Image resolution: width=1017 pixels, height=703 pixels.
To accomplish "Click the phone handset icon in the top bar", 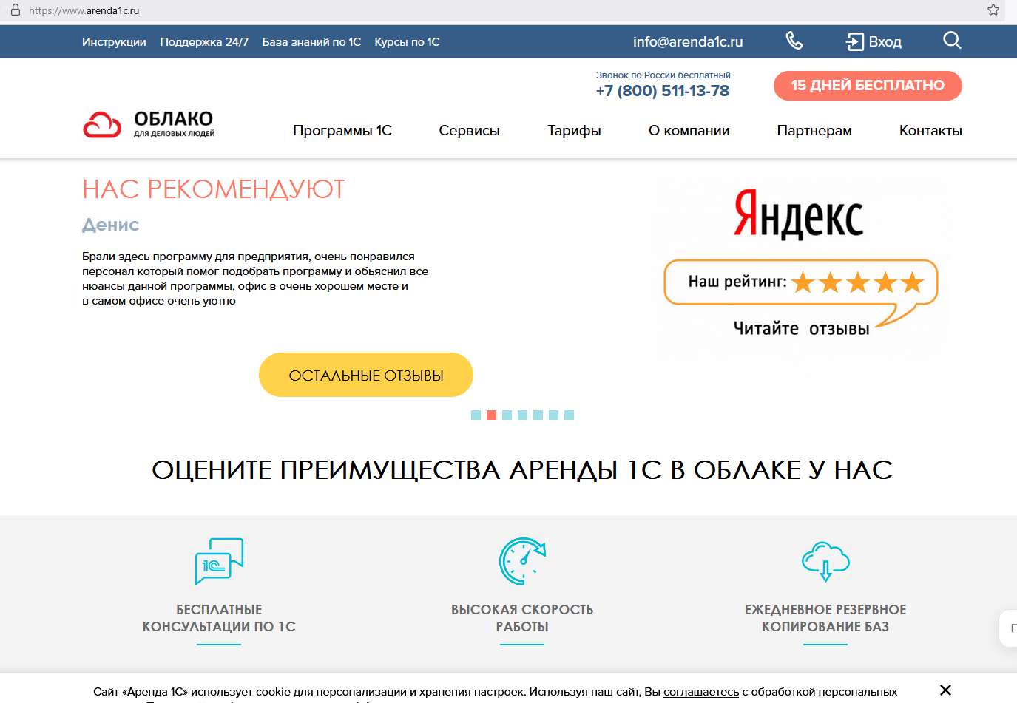I will pyautogui.click(x=794, y=41).
